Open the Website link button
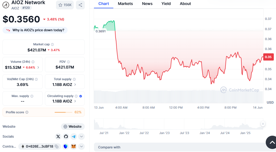 73,127
